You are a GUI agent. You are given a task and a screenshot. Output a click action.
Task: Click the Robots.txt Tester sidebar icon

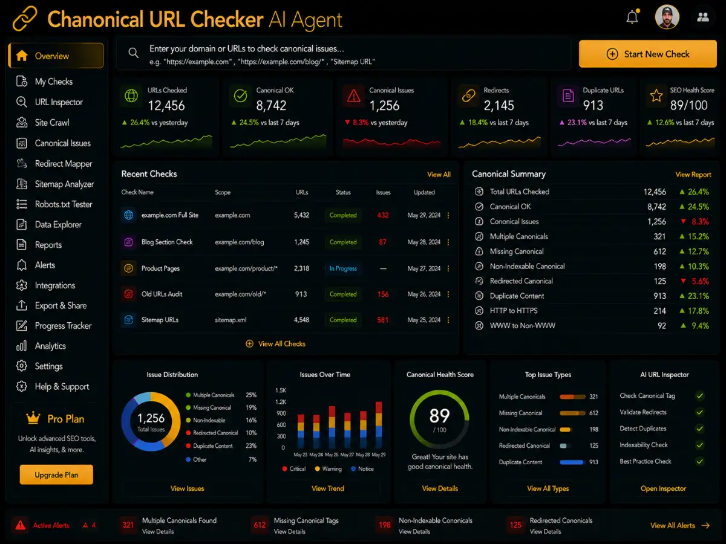pos(22,204)
